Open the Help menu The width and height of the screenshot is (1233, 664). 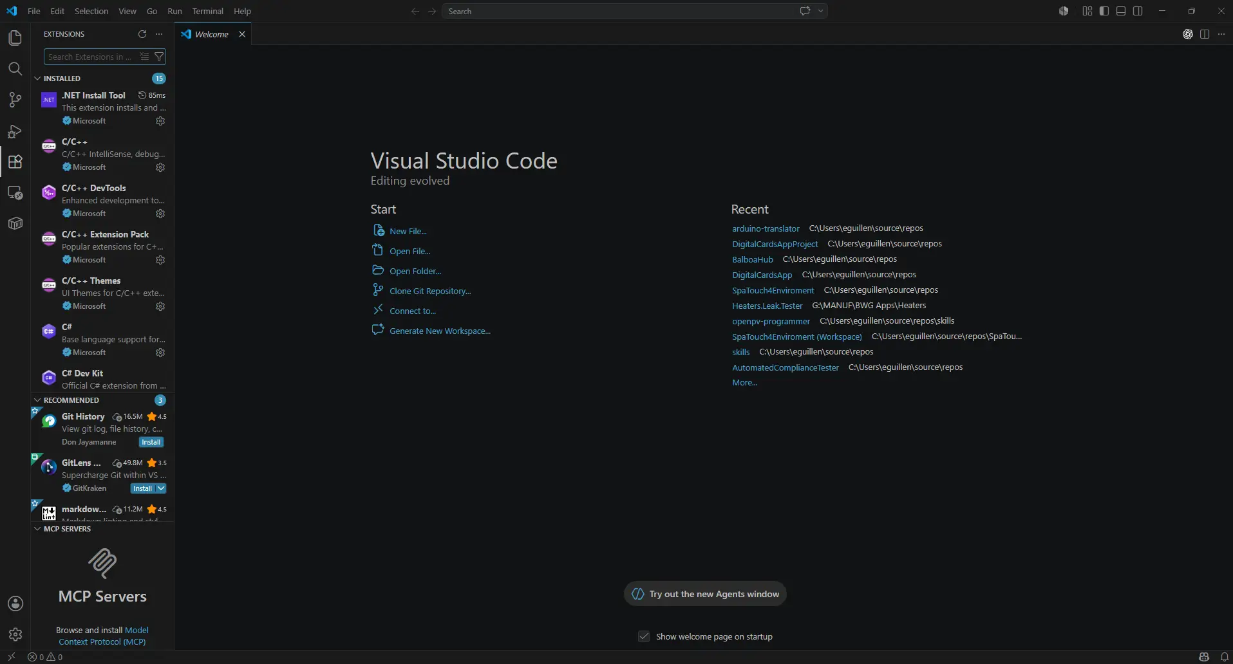click(242, 11)
